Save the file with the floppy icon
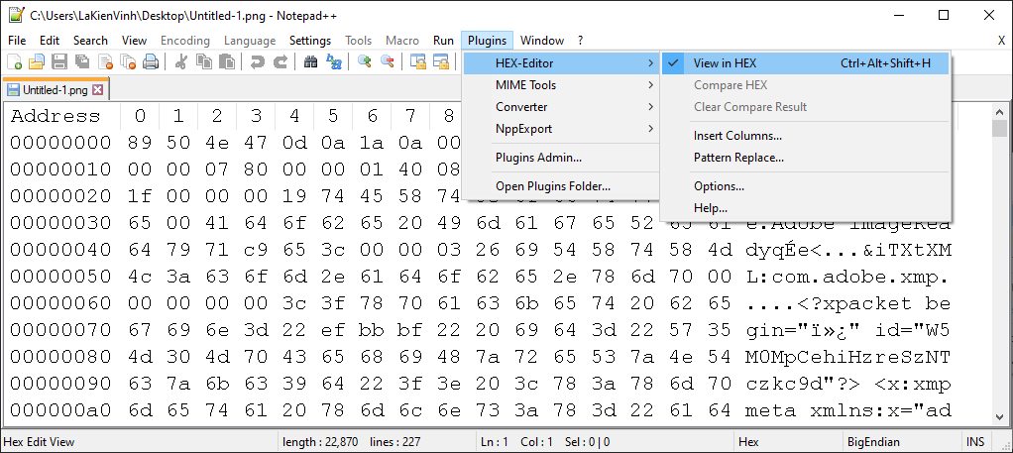1013x453 pixels. pos(59,62)
